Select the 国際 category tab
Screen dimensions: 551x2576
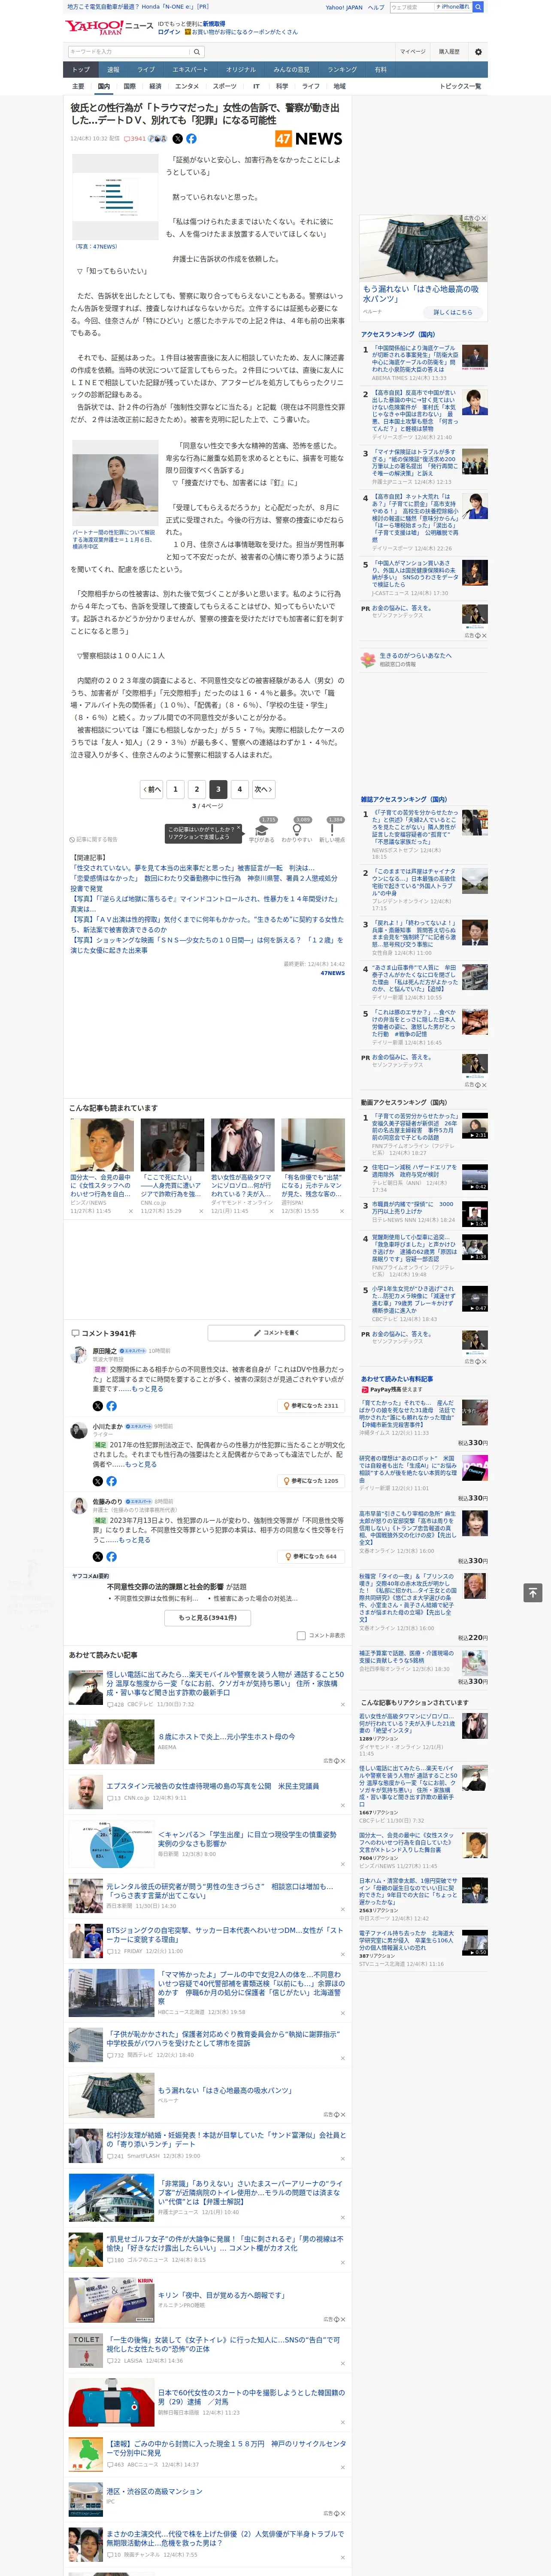(x=129, y=86)
